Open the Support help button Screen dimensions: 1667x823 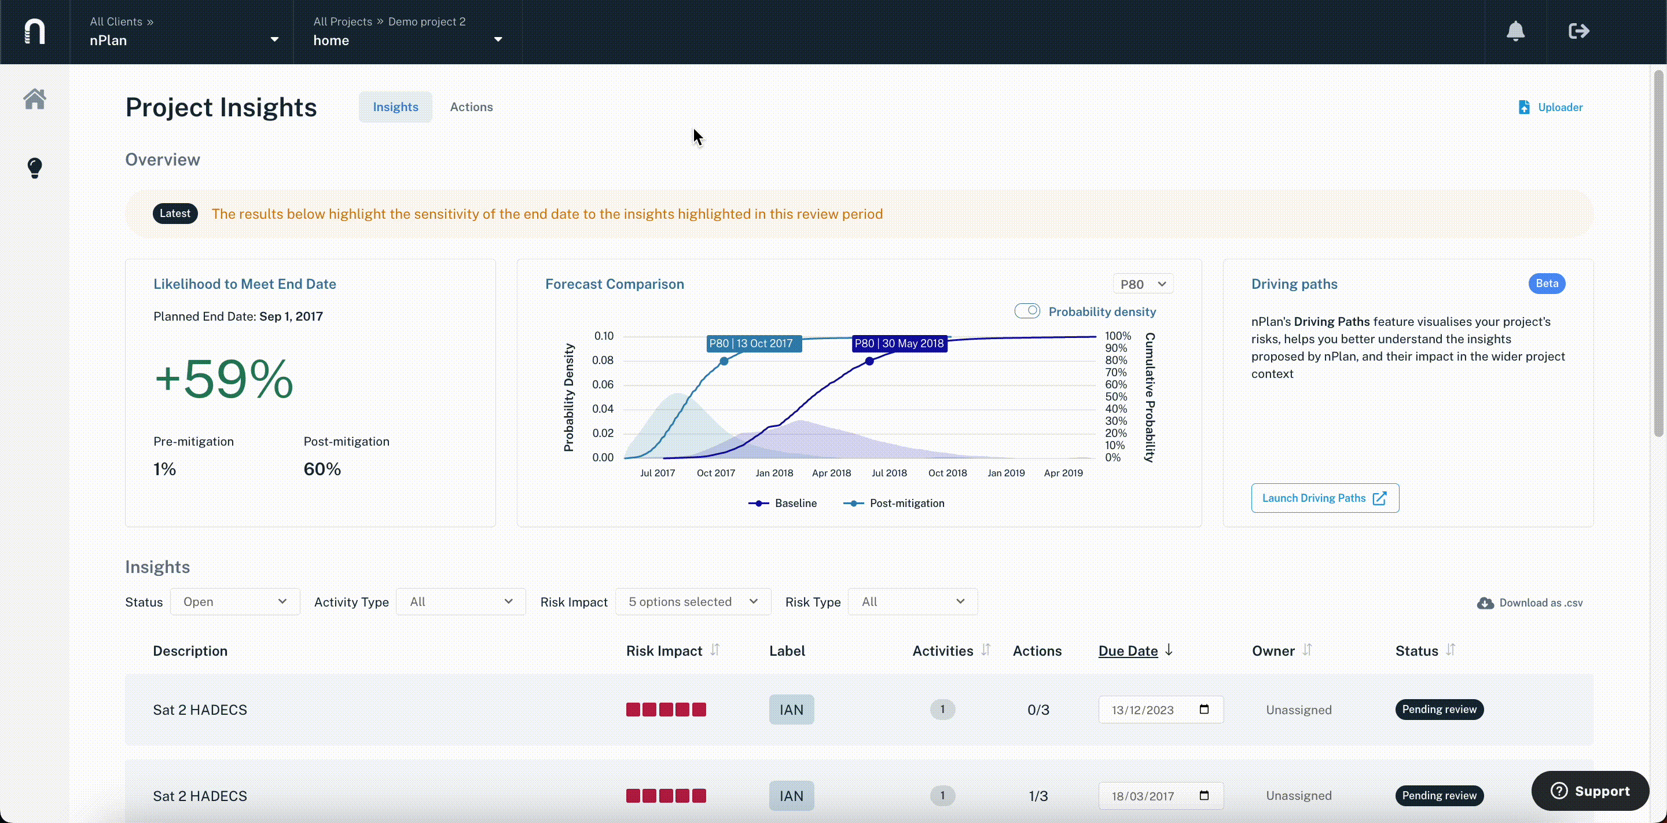tap(1590, 791)
